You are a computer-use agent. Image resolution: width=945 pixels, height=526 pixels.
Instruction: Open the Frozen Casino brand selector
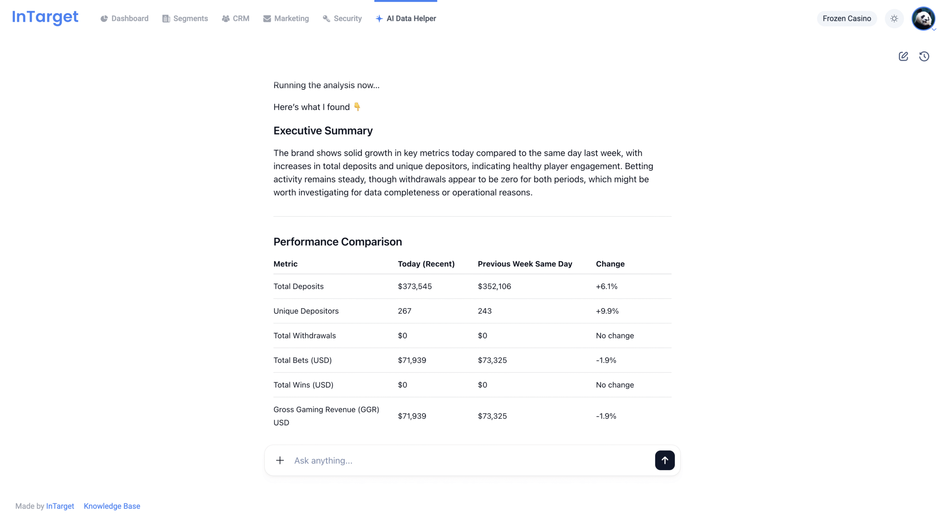tap(846, 18)
